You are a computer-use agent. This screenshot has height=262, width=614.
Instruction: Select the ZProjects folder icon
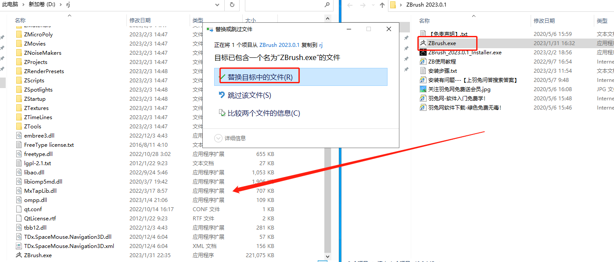pyautogui.click(x=19, y=62)
